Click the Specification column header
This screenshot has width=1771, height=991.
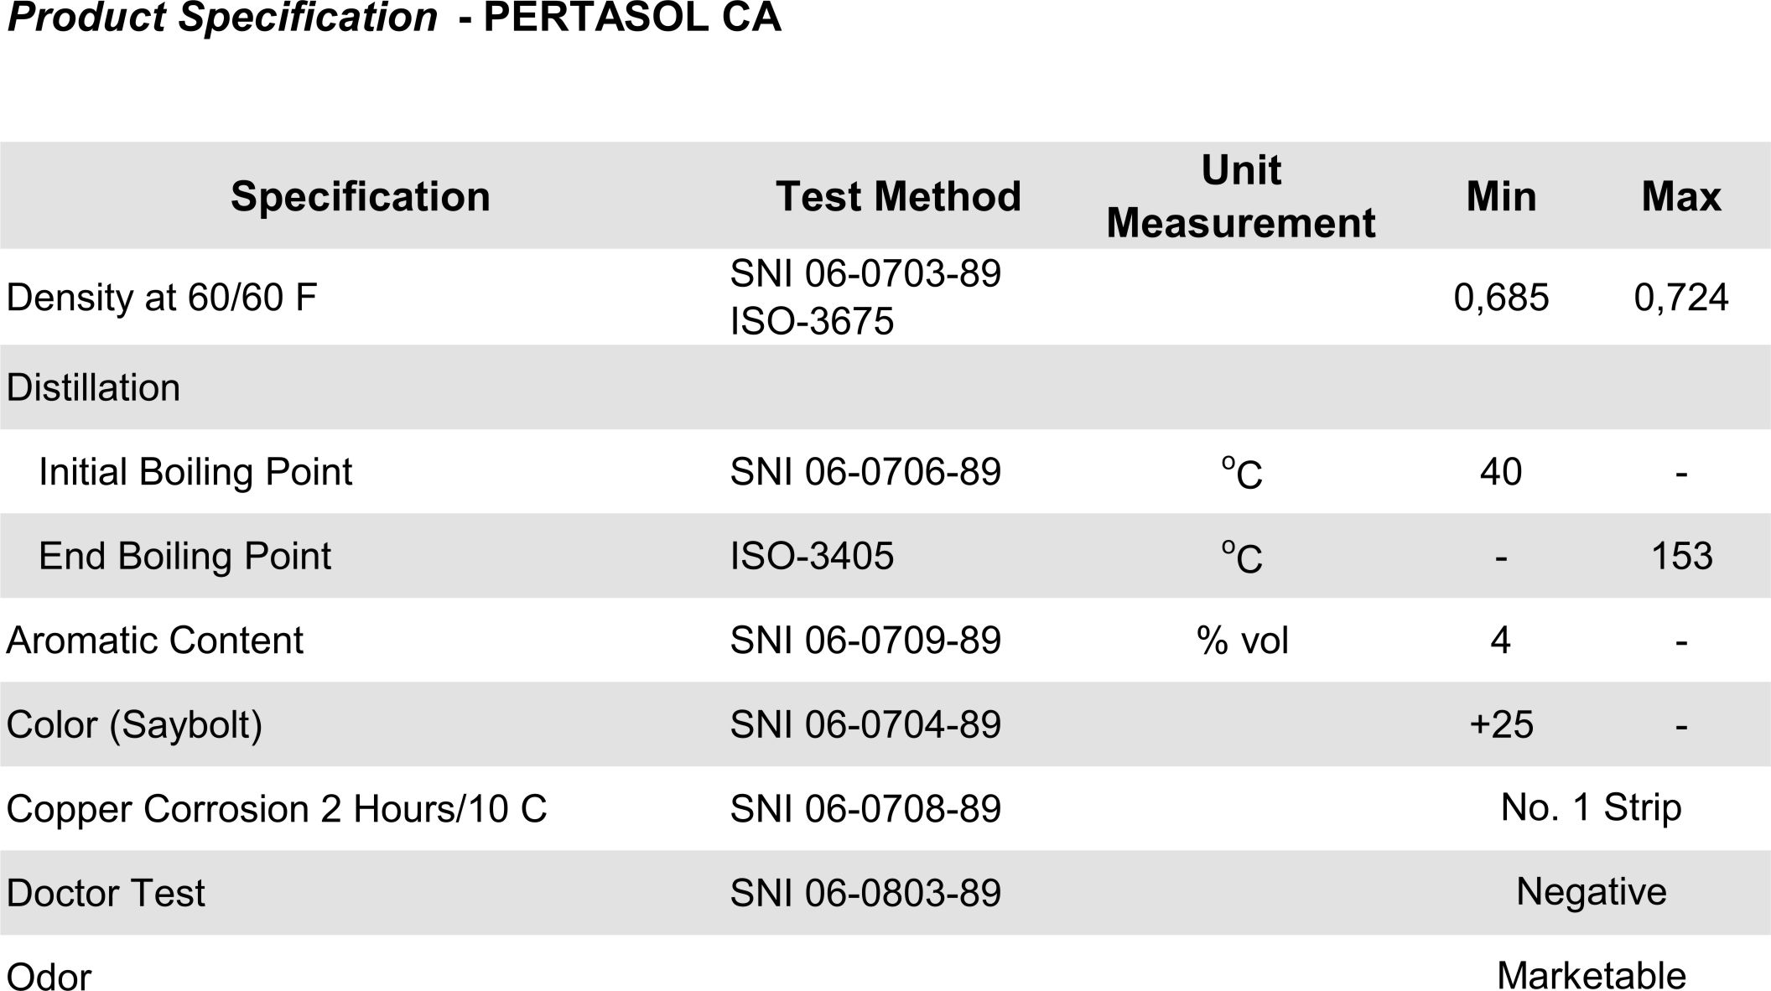tap(360, 197)
